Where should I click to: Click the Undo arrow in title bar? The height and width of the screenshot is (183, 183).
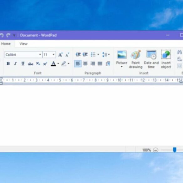(x=2, y=35)
